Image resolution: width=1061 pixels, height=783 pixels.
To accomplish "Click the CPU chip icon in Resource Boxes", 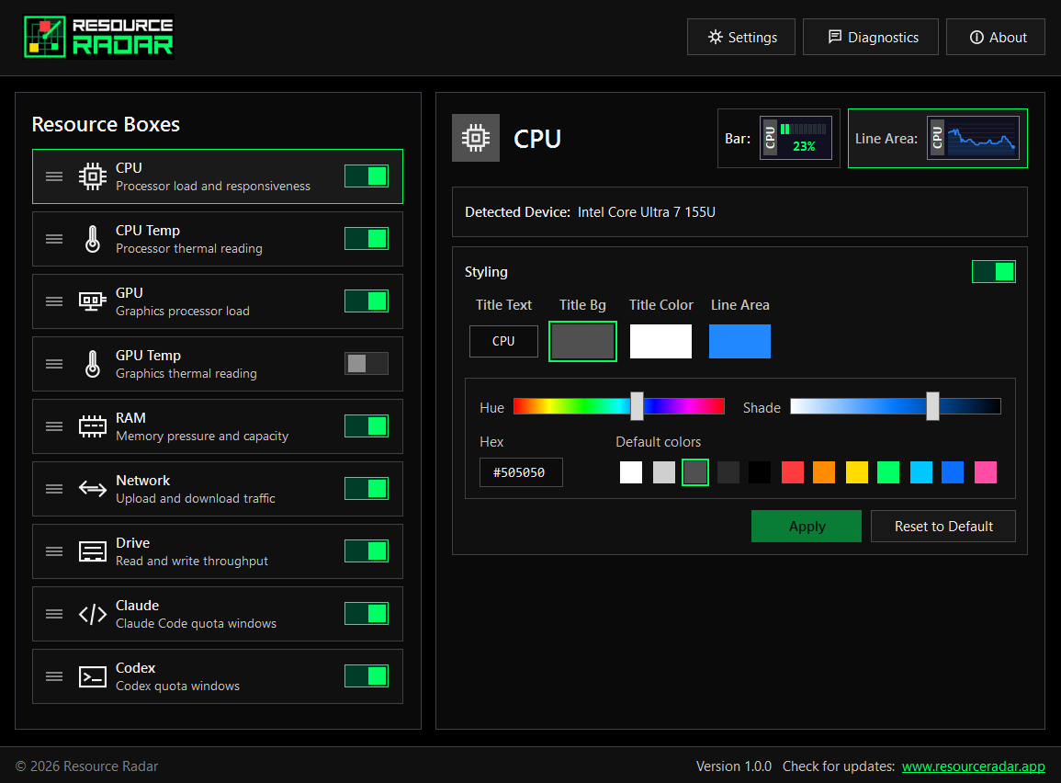I will click(93, 176).
